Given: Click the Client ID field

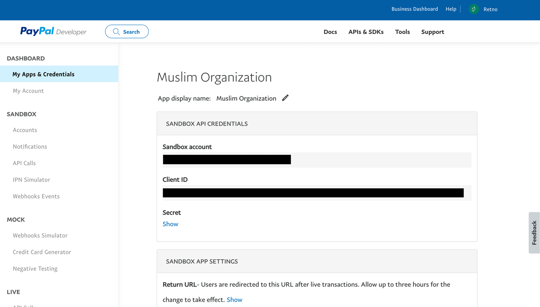Looking at the screenshot, I should click(313, 193).
